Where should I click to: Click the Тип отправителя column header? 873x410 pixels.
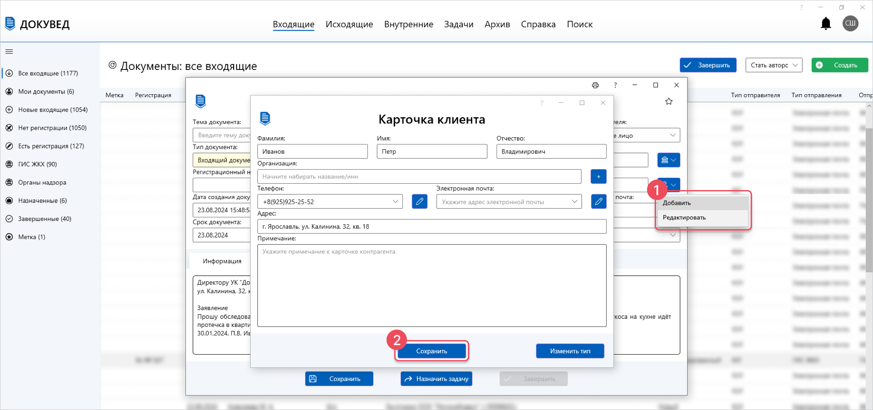tap(755, 95)
